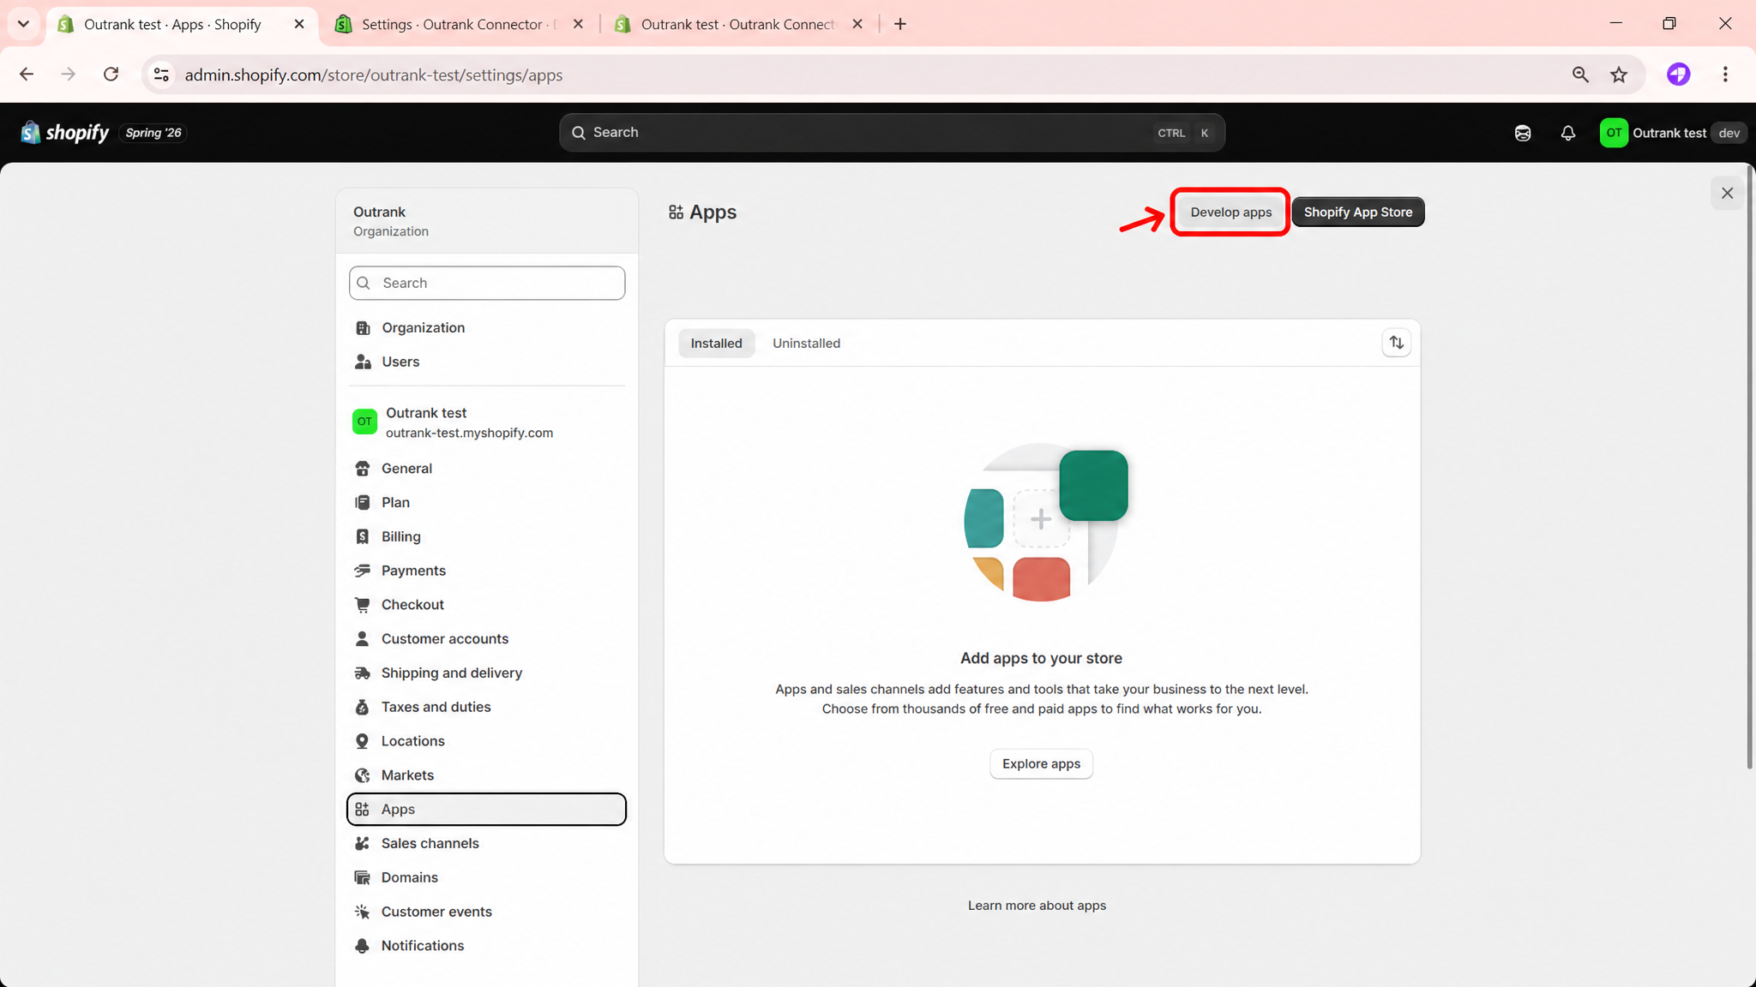The height and width of the screenshot is (987, 1756).
Task: Open the notifications bell icon
Action: 1567,133
